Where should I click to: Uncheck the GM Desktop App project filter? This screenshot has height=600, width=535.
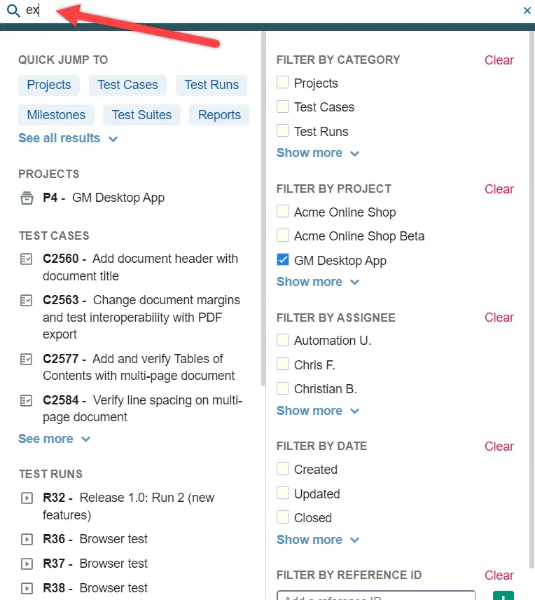283,260
